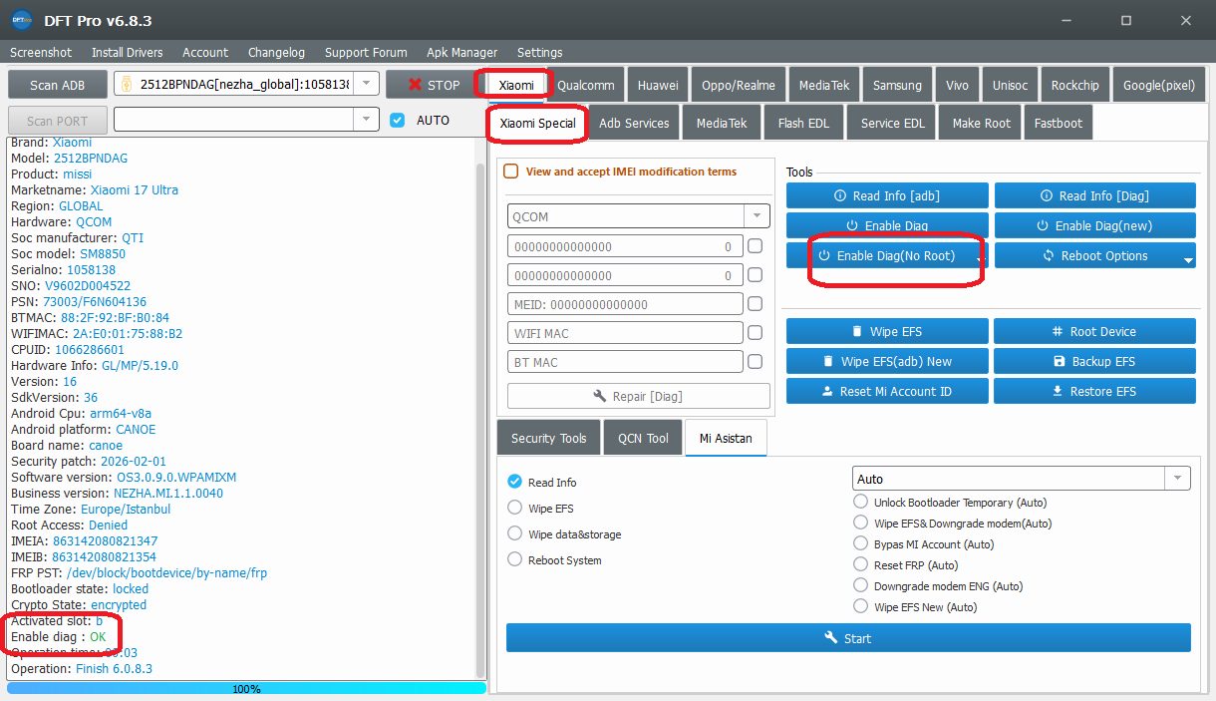Select Wipe EFS radio option in Mi Asistan
This screenshot has width=1216, height=701.
point(515,508)
